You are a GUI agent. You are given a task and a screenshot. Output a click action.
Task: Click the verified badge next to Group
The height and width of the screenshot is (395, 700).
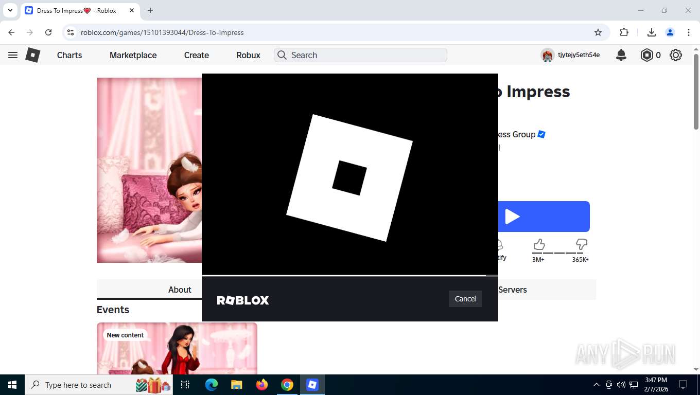(541, 134)
